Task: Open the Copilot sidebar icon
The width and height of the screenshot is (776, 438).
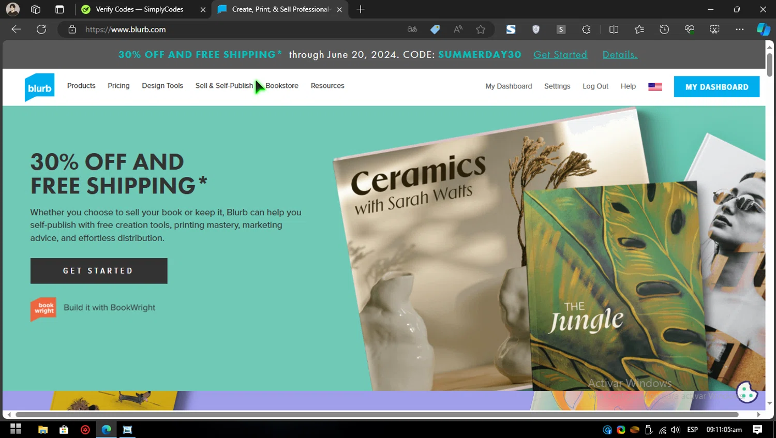Action: (763, 29)
